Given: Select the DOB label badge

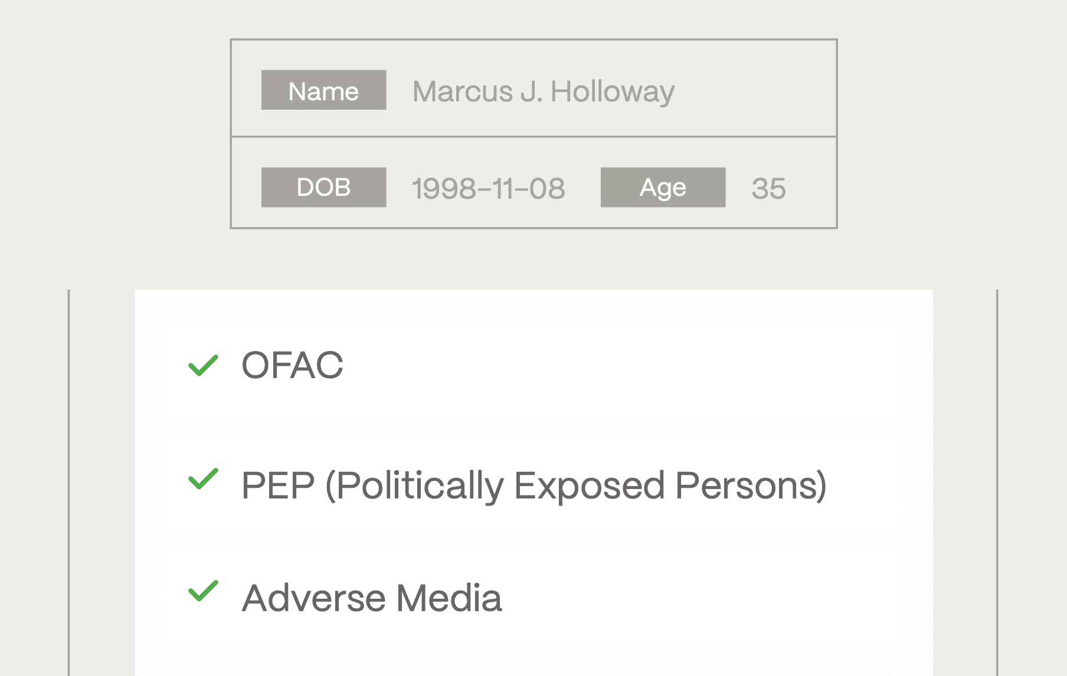Looking at the screenshot, I should 323,187.
